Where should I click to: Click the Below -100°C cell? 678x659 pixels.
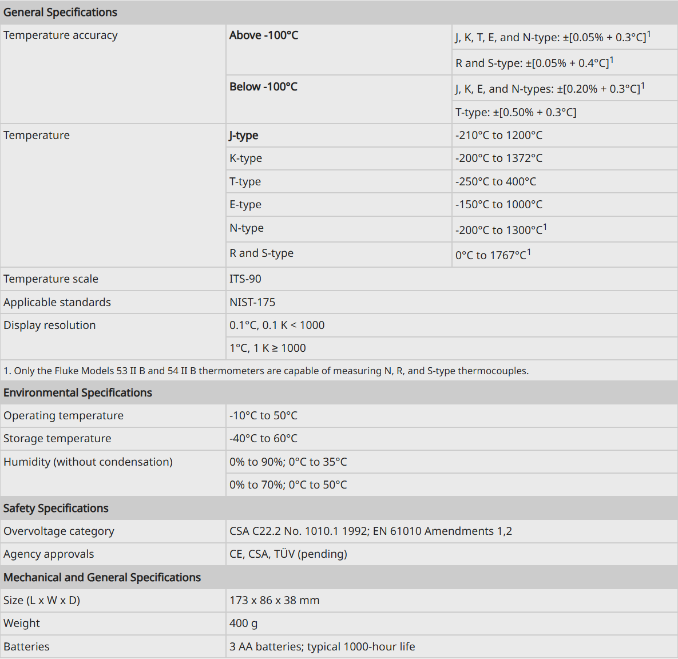click(x=339, y=100)
